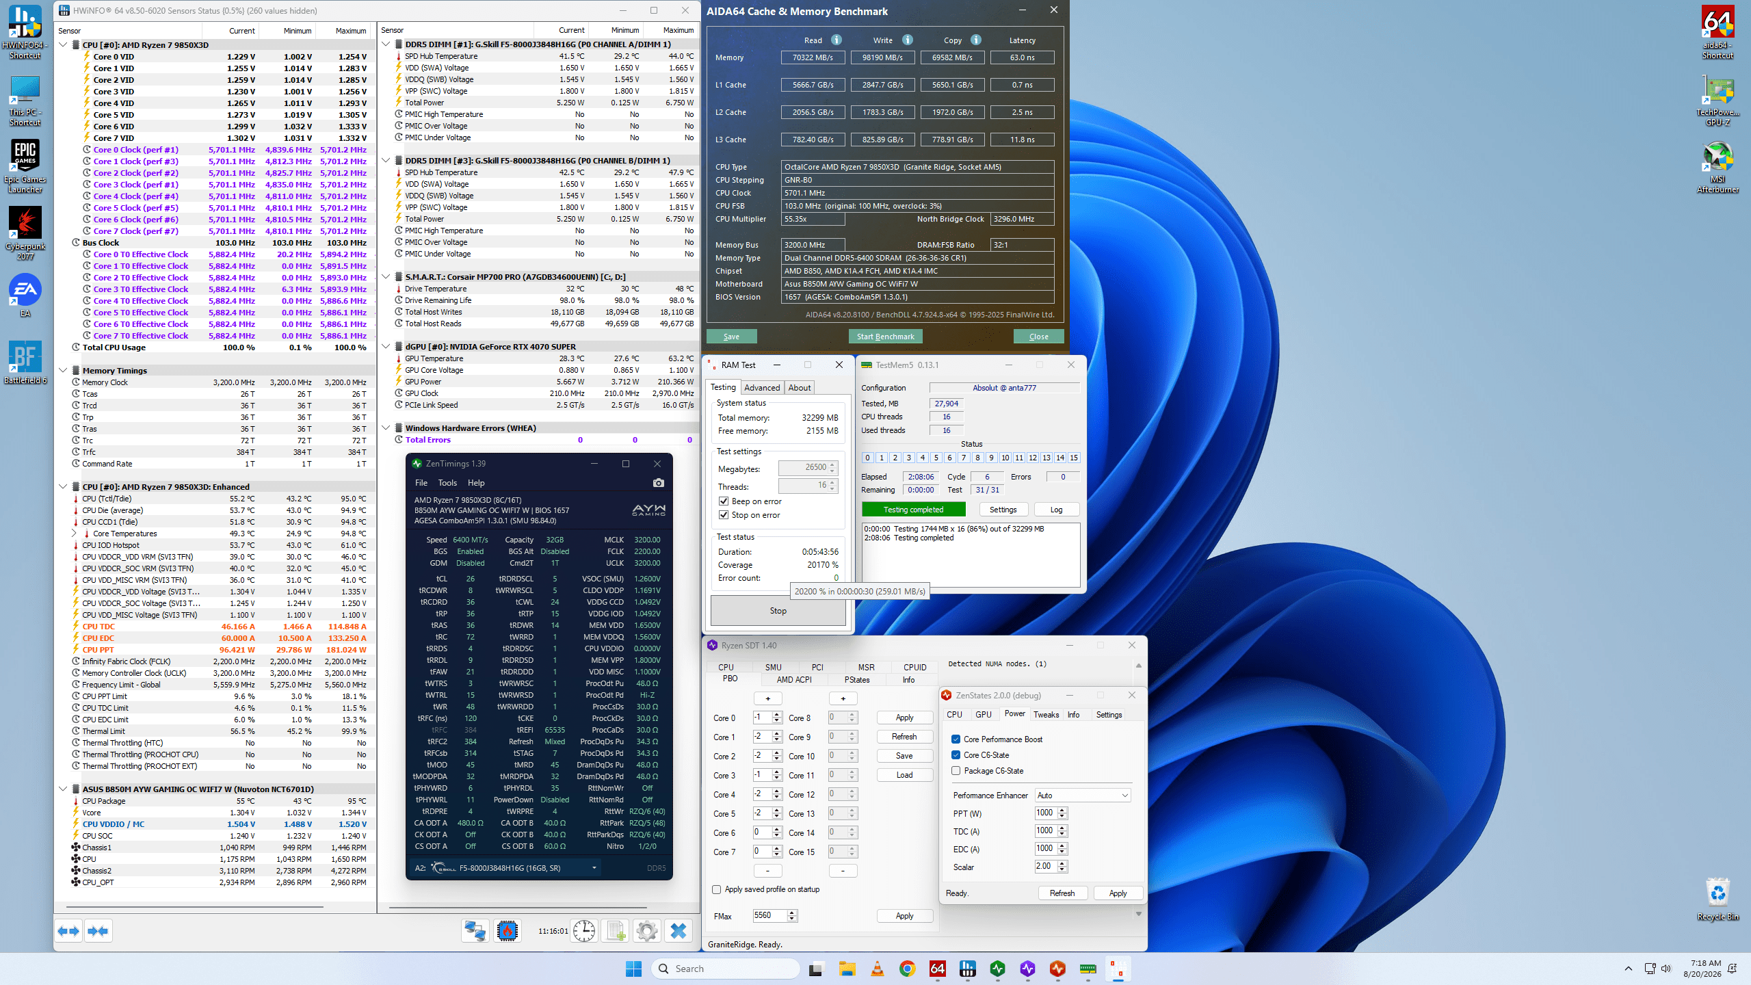Toggle Beep on error in RAM Test
Viewport: 1751px width, 985px height.
coord(724,501)
